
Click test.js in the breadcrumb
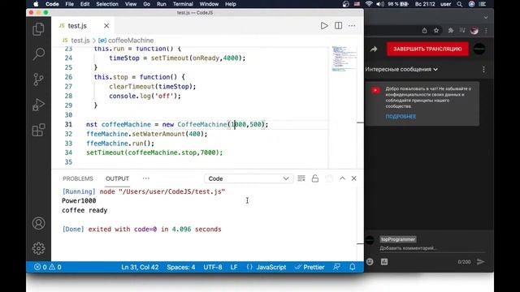[x=80, y=41]
